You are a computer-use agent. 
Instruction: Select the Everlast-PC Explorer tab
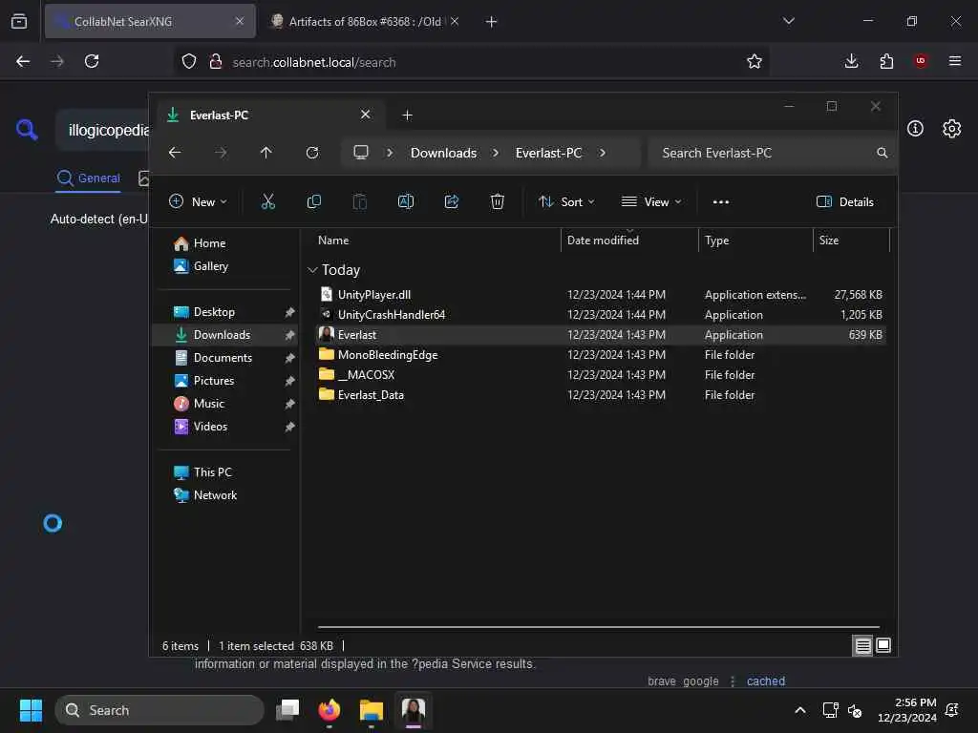pyautogui.click(x=268, y=115)
